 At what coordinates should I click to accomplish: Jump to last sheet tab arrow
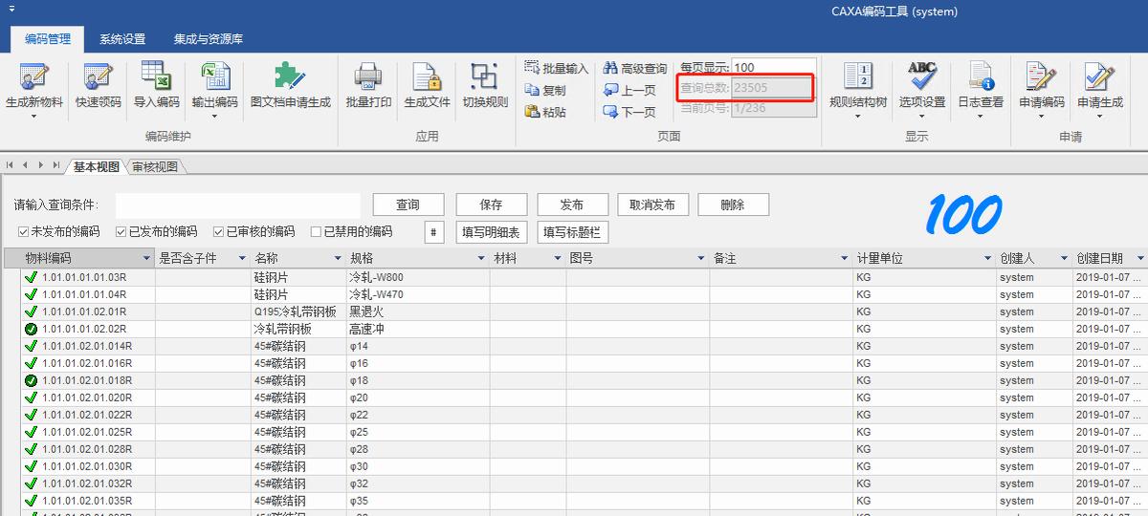coord(57,165)
